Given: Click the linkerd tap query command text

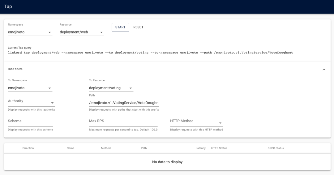Looking at the screenshot, I should tap(150, 53).
